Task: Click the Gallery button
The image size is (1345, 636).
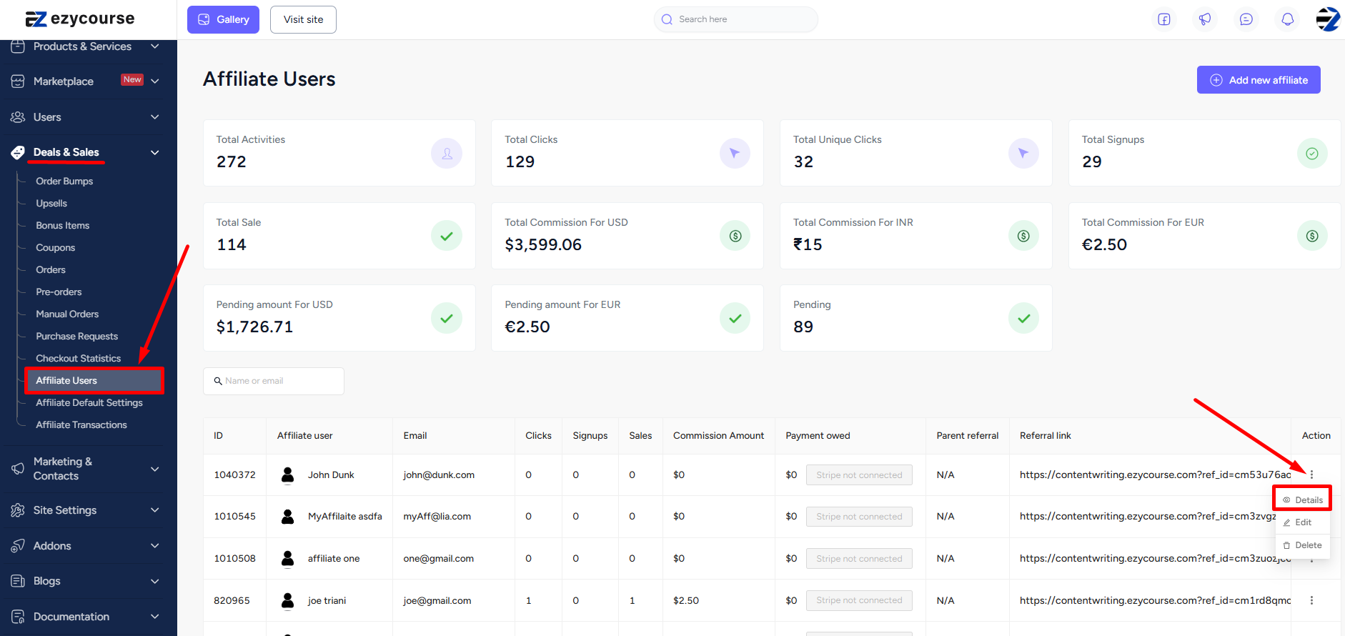Action: 223,19
